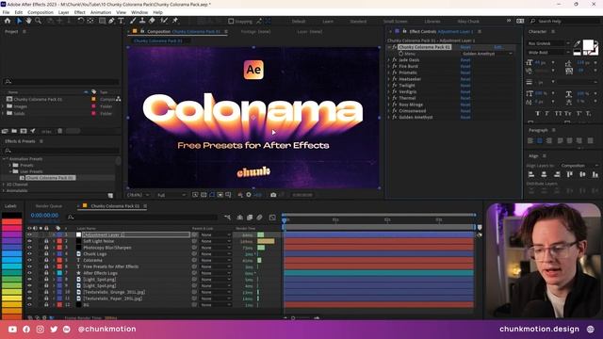Open the Align Layers to Composition dropdown
This screenshot has width=603, height=339.
(579, 166)
